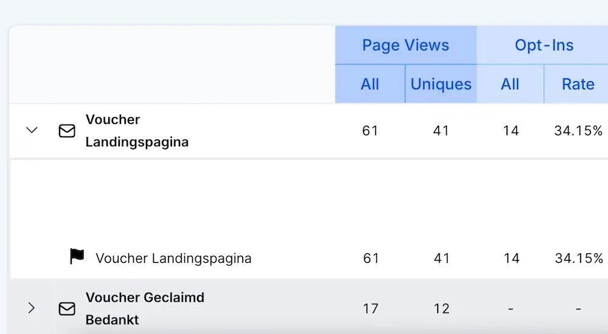Select the Opt-Ins column group header
This screenshot has height=334, width=608.
tap(544, 46)
